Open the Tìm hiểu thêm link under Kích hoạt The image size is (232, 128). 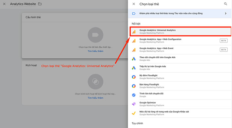(x=95, y=98)
